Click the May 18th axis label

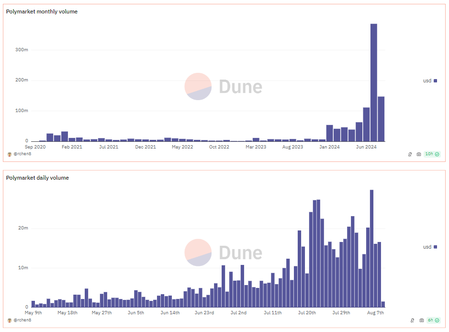67,313
